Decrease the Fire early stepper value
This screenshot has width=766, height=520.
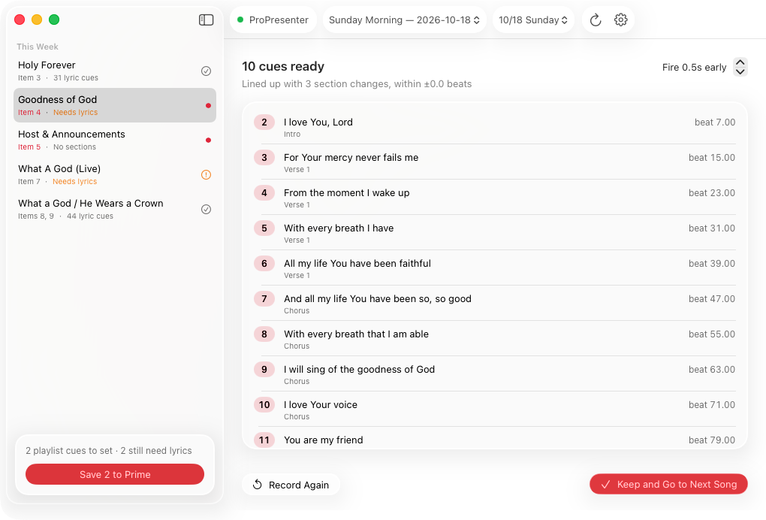[x=740, y=72]
